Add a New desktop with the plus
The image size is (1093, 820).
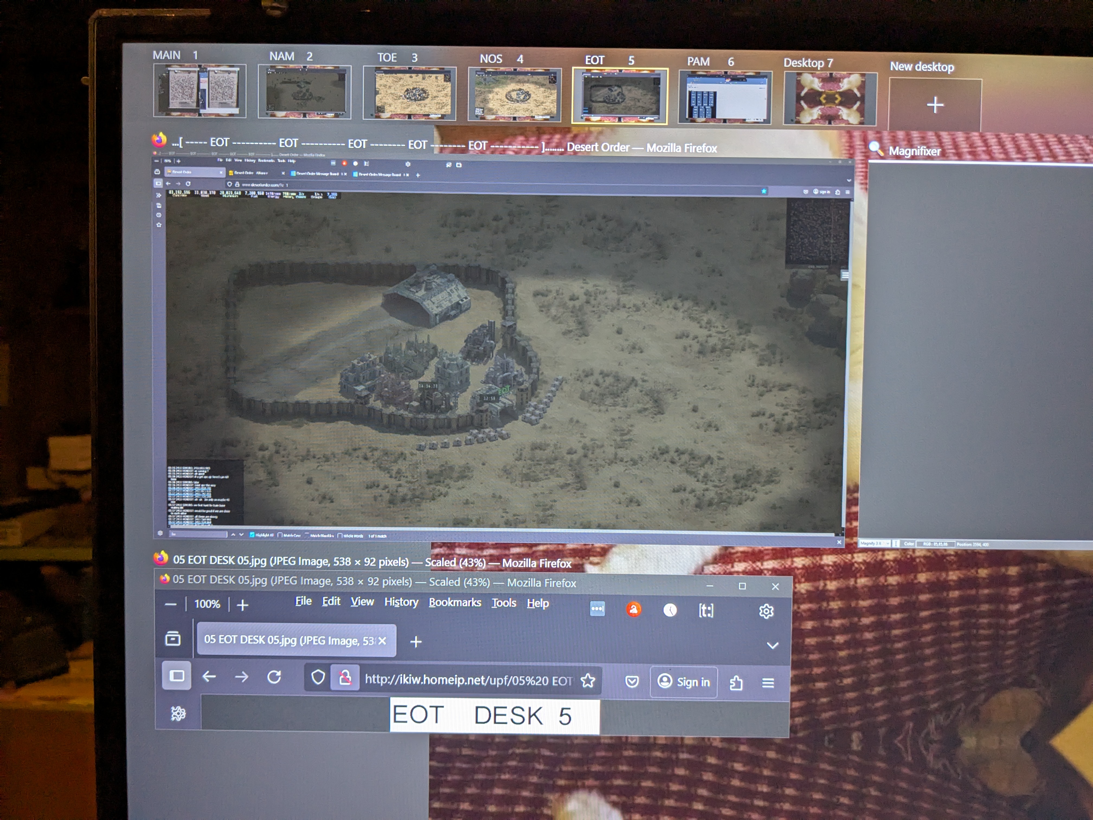coord(935,105)
